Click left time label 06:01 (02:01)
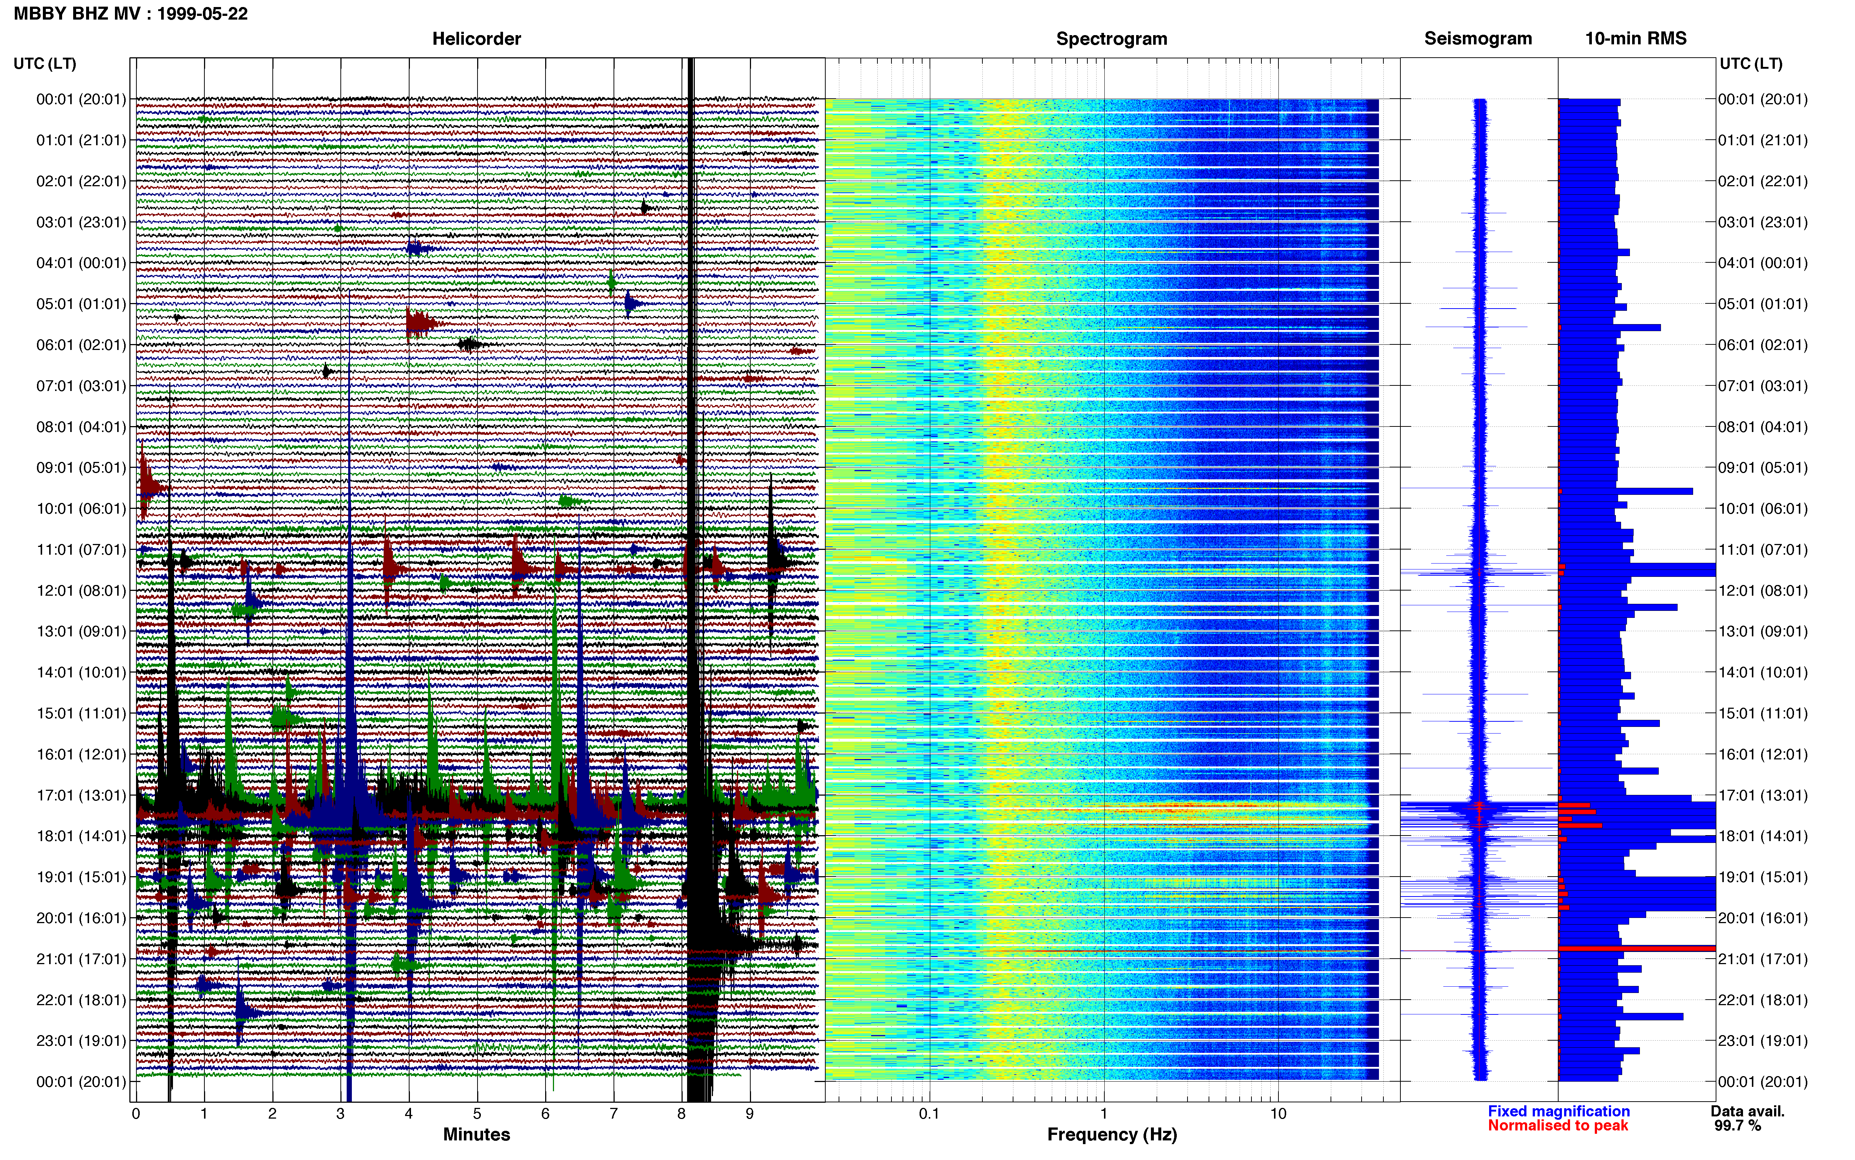Viewport: 1855px width, 1160px height. (x=81, y=345)
